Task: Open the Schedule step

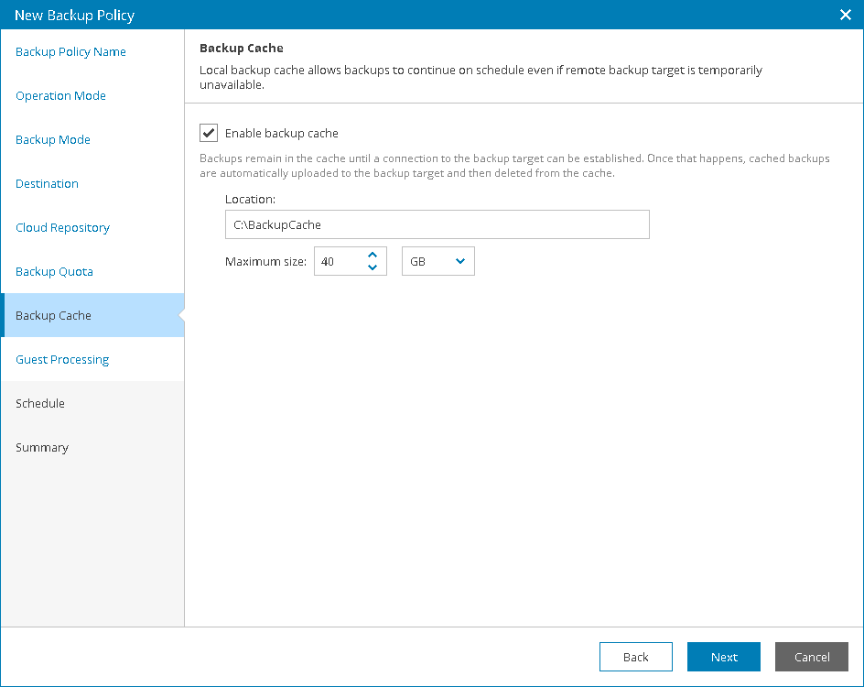Action: [40, 404]
